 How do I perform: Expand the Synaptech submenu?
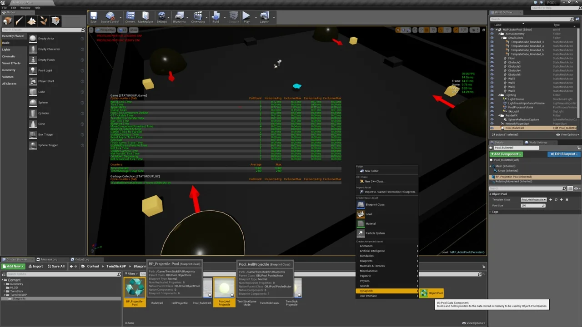pos(386,291)
